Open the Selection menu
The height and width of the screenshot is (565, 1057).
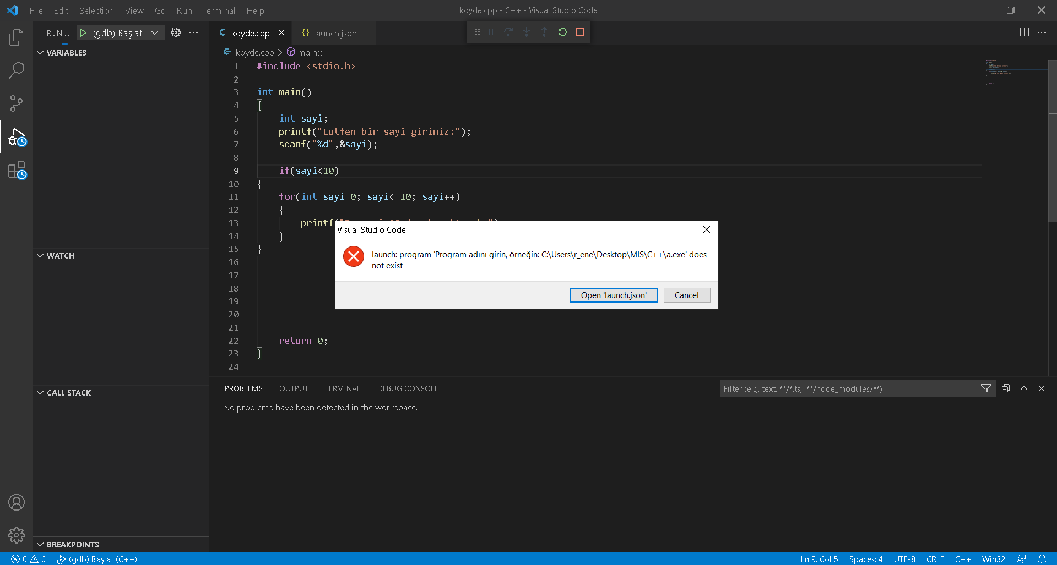[96, 10]
